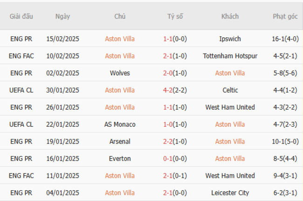Image resolution: width=303 pixels, height=201 pixels.
Task: Click the AS Monaco team name
Action: [120, 125]
